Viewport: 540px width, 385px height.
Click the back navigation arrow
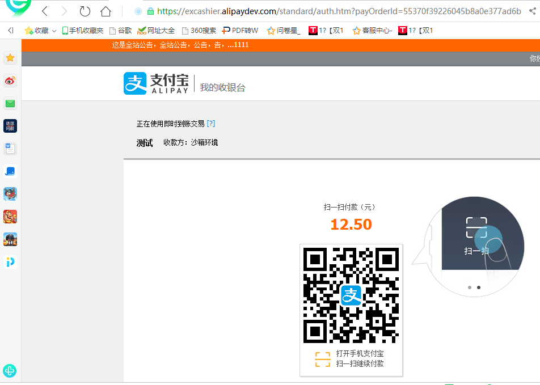pos(45,10)
